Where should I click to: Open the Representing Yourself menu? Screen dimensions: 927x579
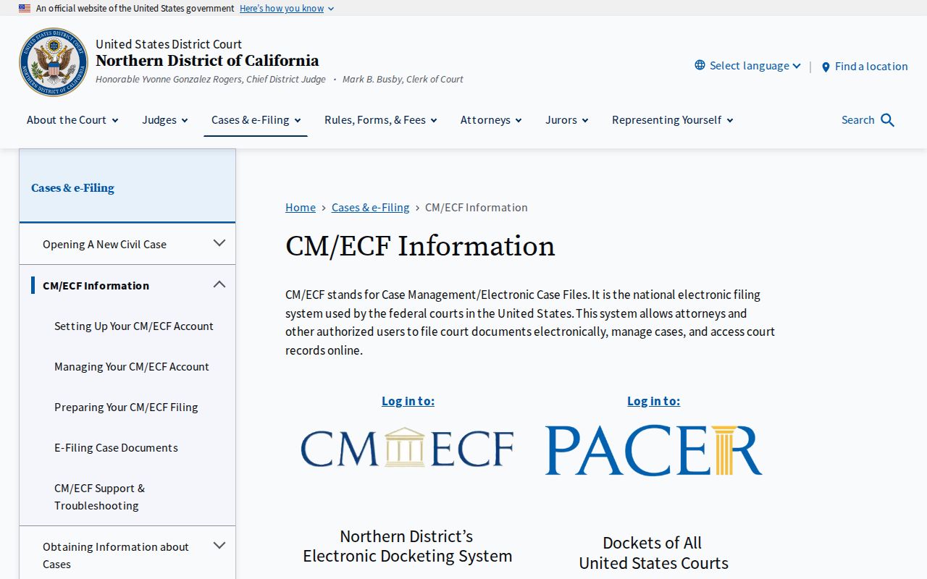click(673, 120)
